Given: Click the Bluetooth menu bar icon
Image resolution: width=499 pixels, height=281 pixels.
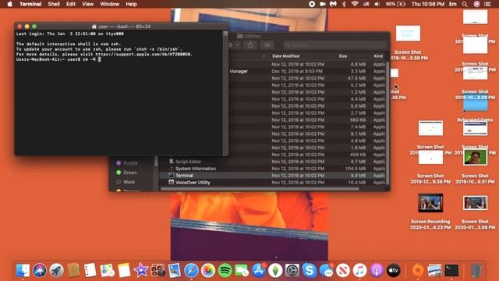Looking at the screenshot, I should [344, 4].
